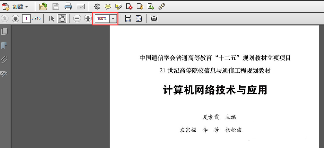Take a snapshot with camera tool
The width and height of the screenshot is (324, 148).
(x=154, y=19)
